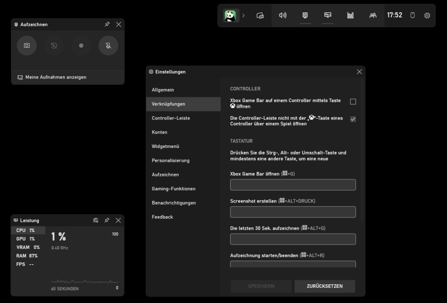Image resolution: width=447 pixels, height=303 pixels.
Task: Click the 0.40 GHz value in Leistung
Action: tap(59, 248)
